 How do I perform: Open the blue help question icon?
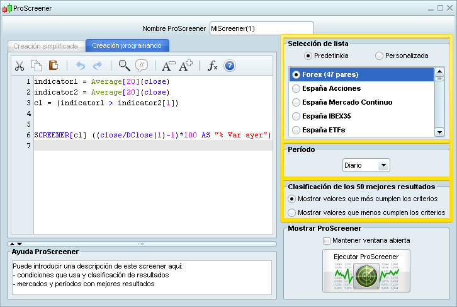coord(229,66)
